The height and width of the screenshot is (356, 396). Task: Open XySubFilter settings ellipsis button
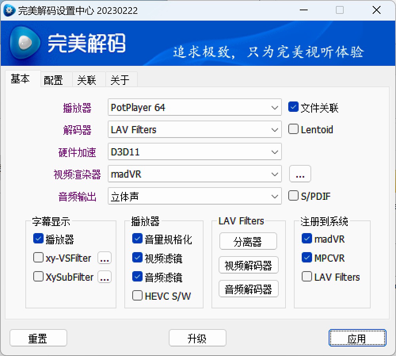click(x=105, y=277)
